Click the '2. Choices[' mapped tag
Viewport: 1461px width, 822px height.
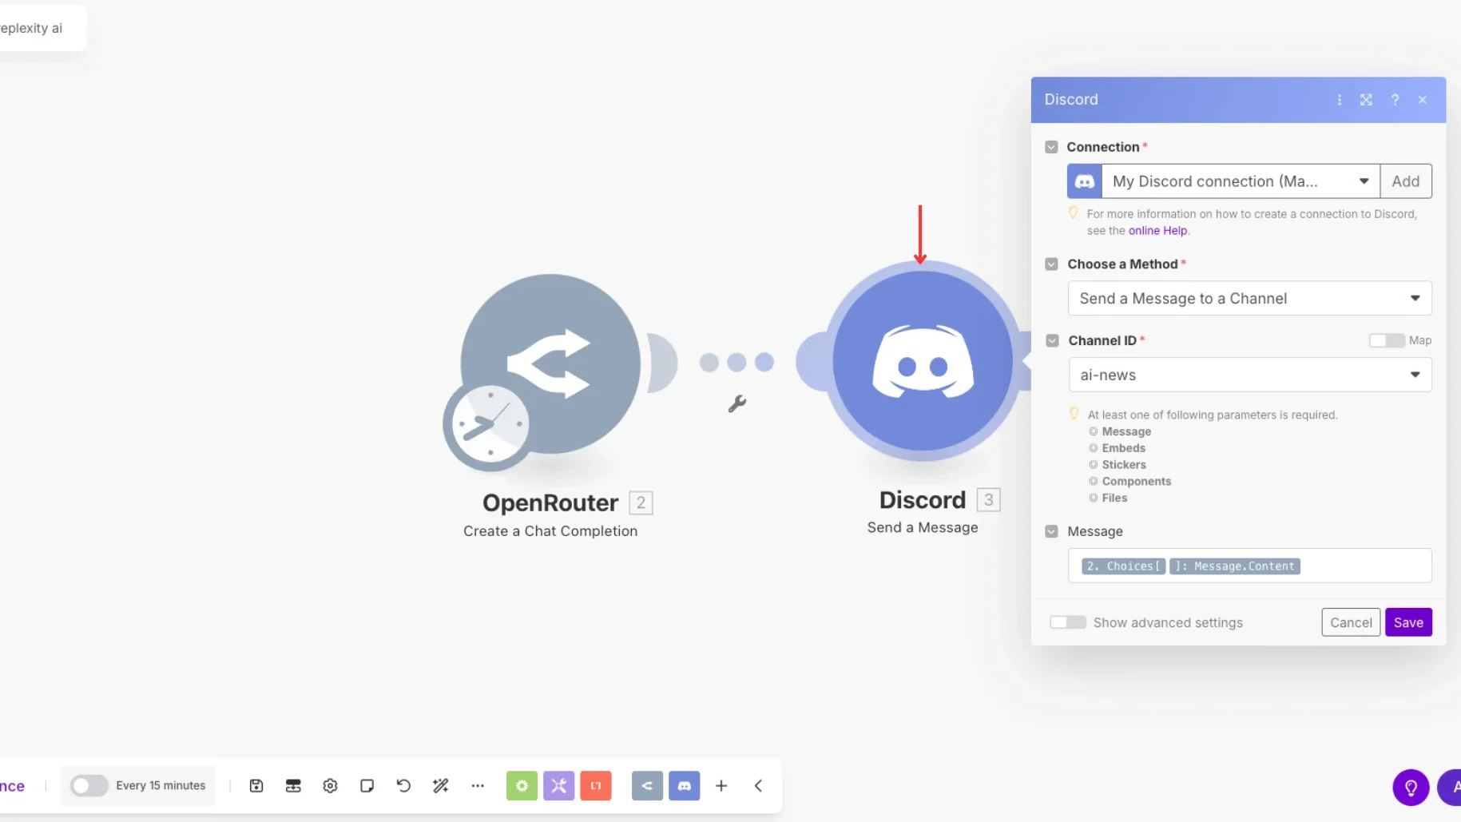(1123, 566)
